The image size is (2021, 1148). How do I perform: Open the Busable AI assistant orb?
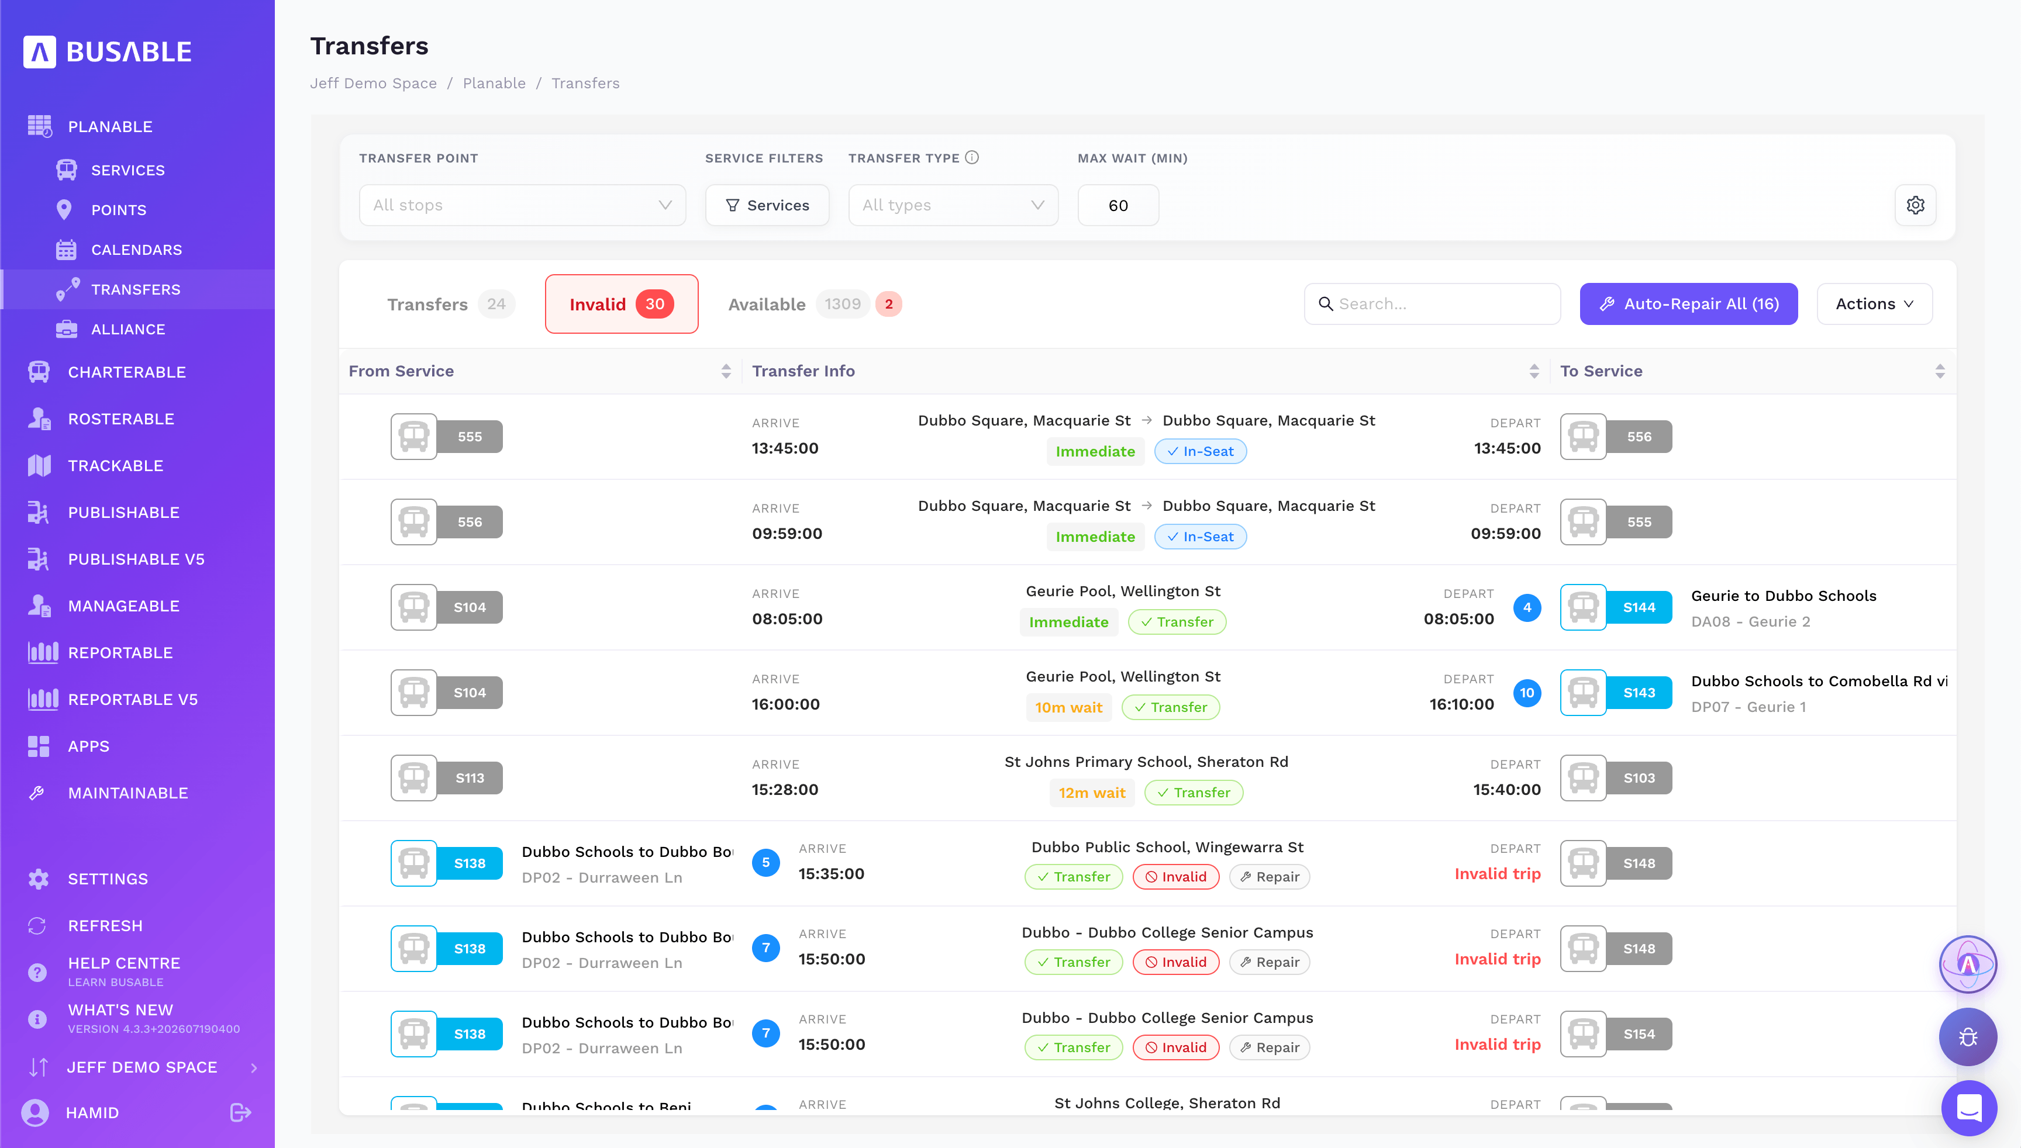coord(1967,963)
